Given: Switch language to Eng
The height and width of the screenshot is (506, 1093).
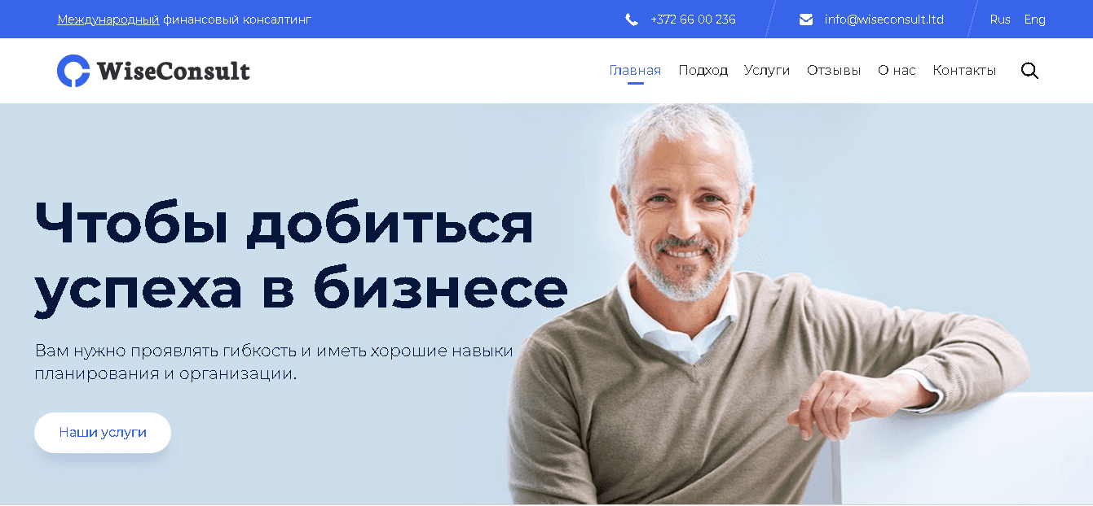Looking at the screenshot, I should tap(1035, 20).
